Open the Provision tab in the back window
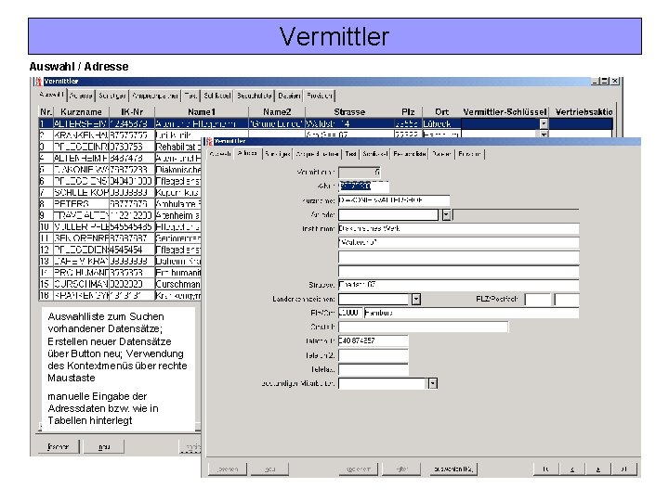This screenshot has height=501, width=669. [x=319, y=96]
